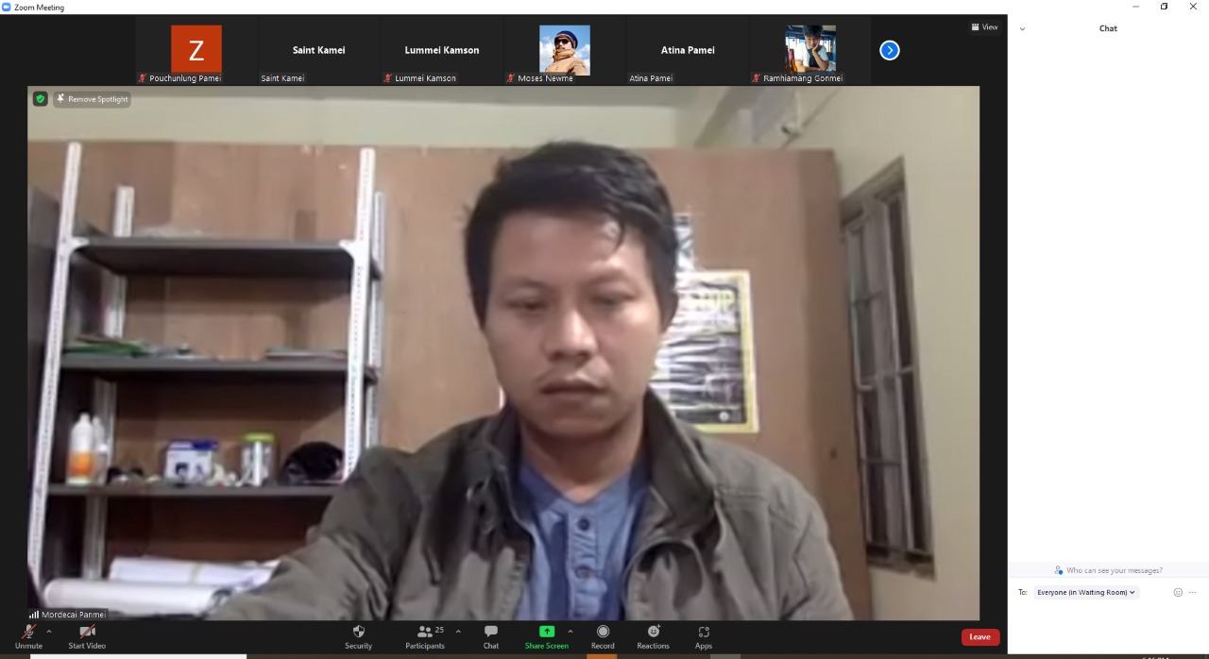Collapse the Chat panel header chevron

[x=1022, y=29]
